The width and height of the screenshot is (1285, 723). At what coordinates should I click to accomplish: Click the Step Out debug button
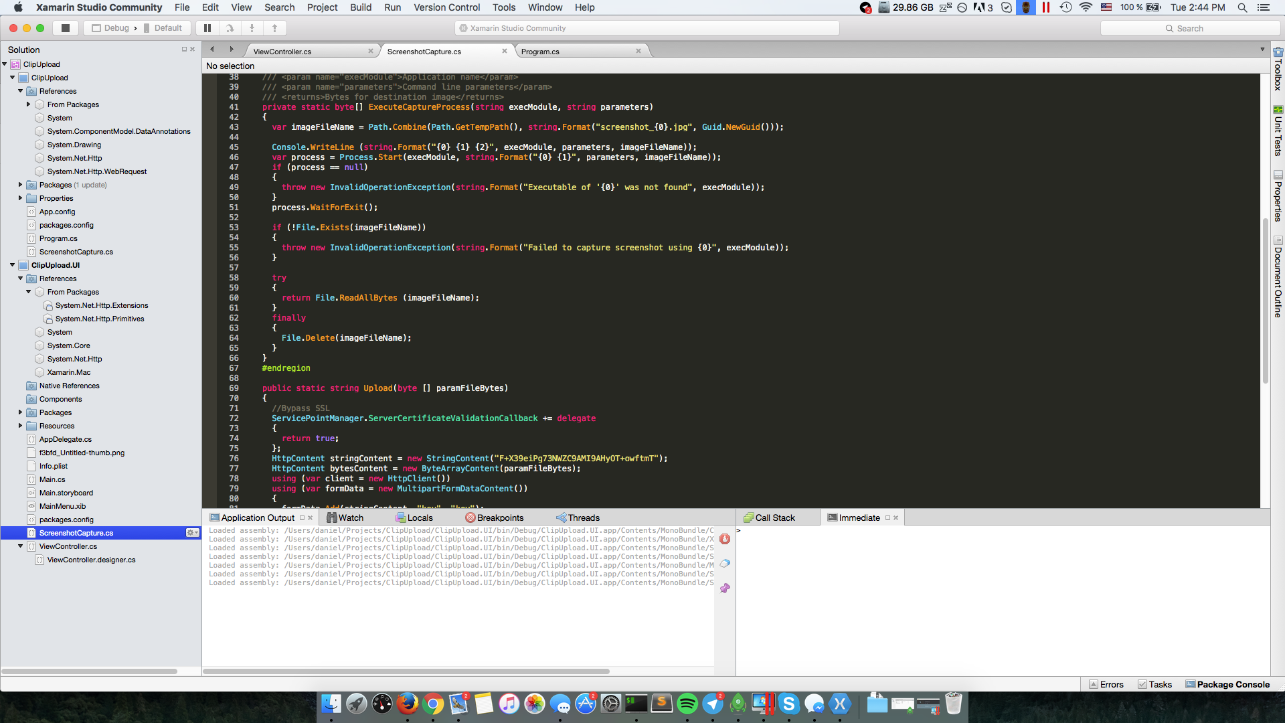pyautogui.click(x=274, y=28)
